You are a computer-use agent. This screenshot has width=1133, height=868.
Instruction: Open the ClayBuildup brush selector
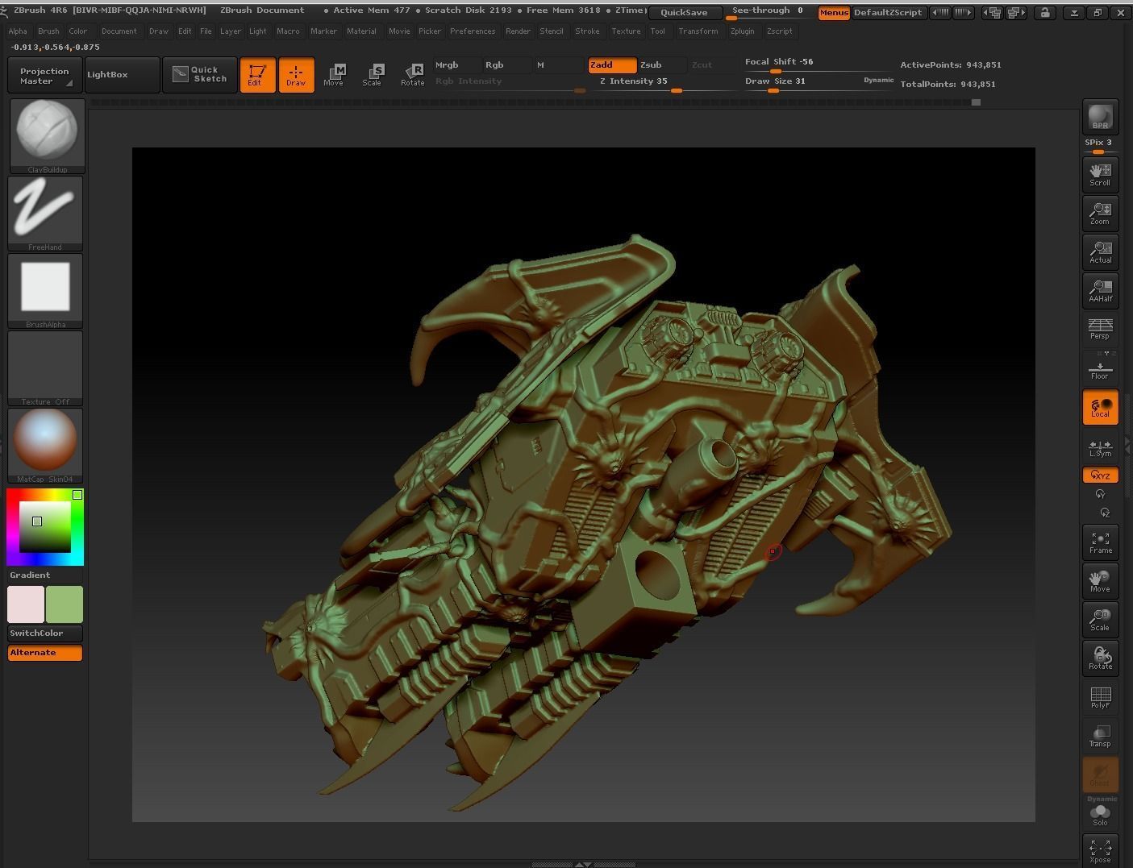tap(47, 135)
